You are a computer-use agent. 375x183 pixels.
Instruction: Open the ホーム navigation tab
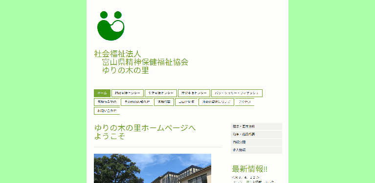pos(102,93)
